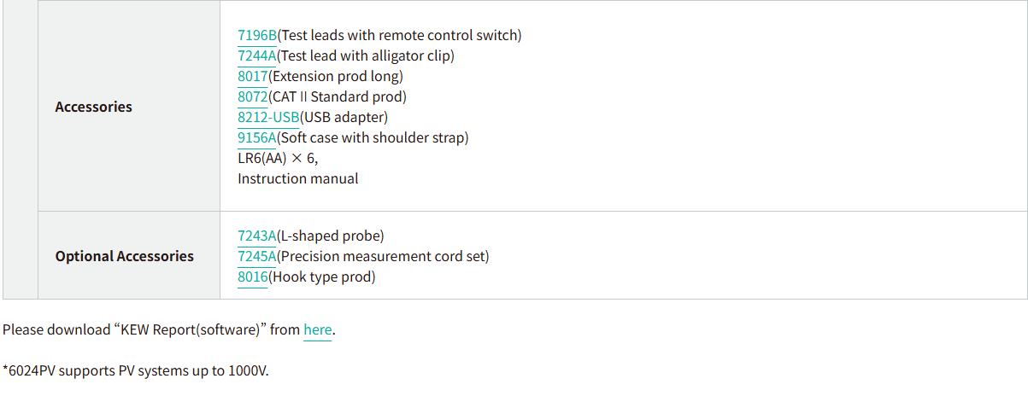Viewport: 1028px width, 396px height.
Task: Click the "LR6(AA) × 6" battery text
Action: [x=278, y=158]
